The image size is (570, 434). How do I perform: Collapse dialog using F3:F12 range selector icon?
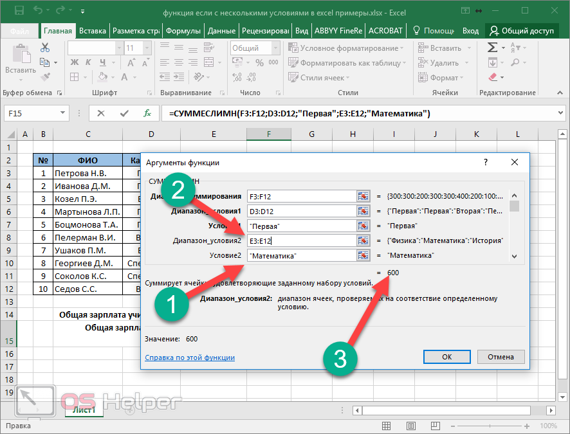click(363, 196)
